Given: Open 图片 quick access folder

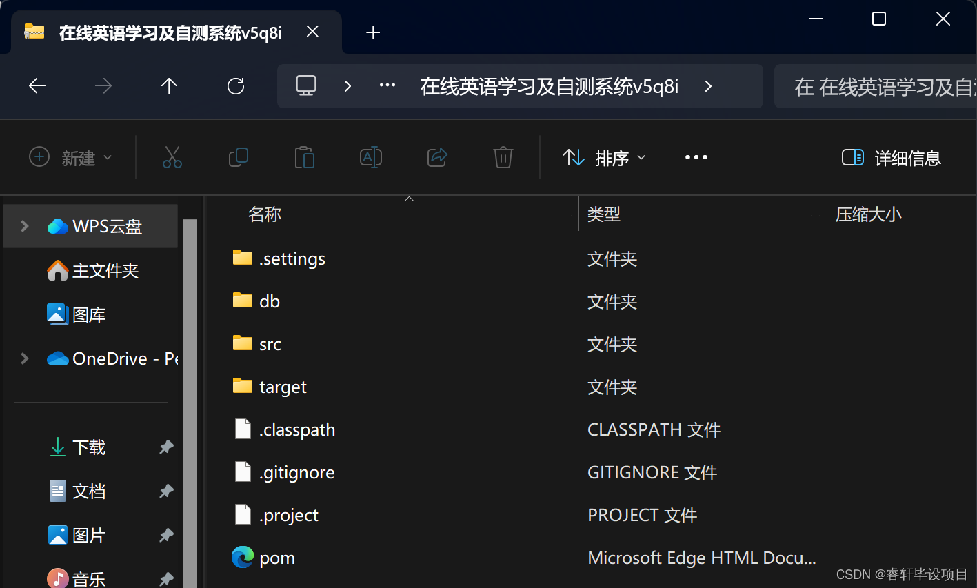Looking at the screenshot, I should (78, 535).
